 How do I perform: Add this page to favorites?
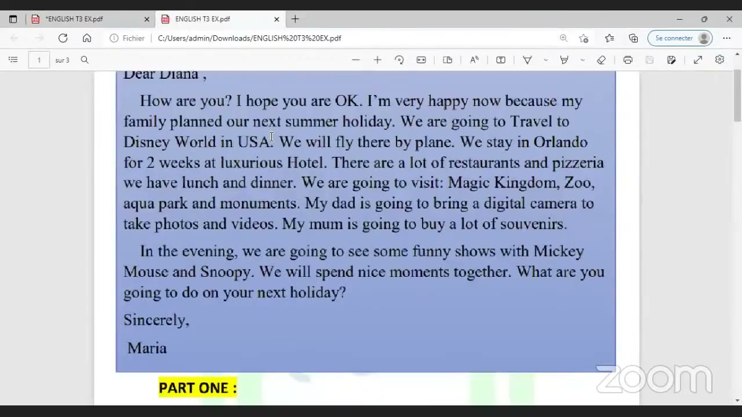click(x=584, y=38)
